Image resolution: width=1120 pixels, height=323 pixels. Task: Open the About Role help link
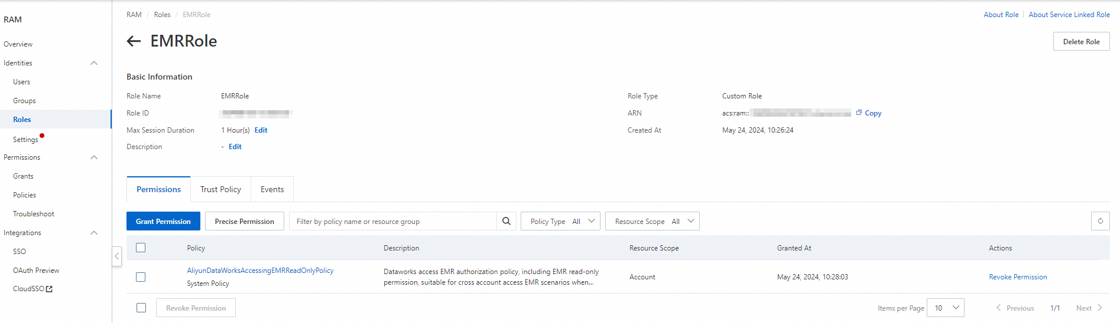pos(1001,15)
